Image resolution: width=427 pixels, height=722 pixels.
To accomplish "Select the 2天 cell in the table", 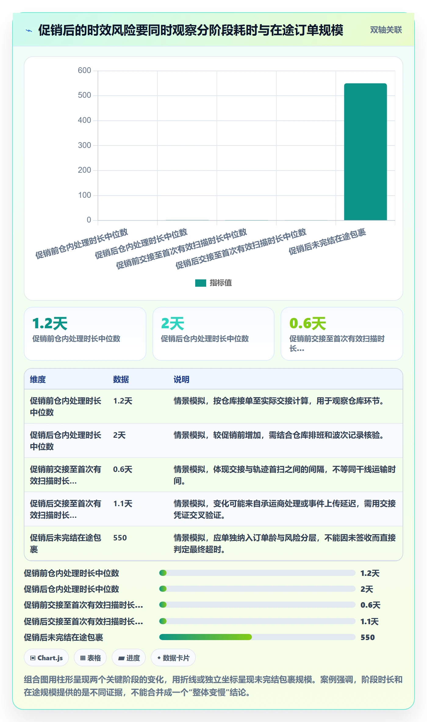I will 120,435.
